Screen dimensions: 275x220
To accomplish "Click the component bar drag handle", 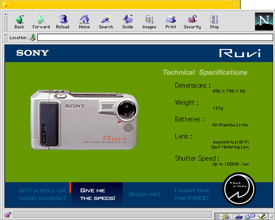I will coord(217,216).
